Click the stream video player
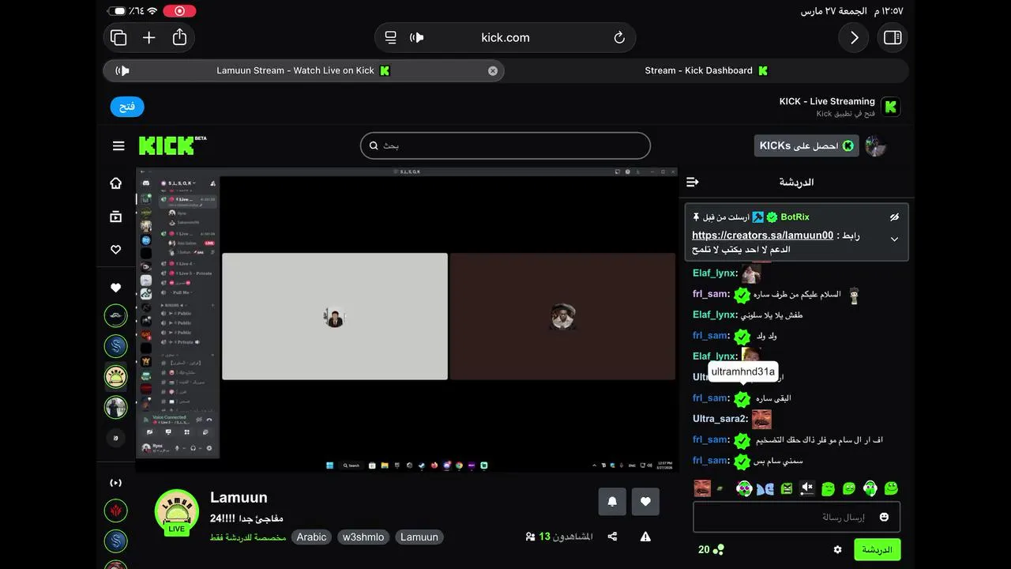The image size is (1011, 569). (x=407, y=319)
